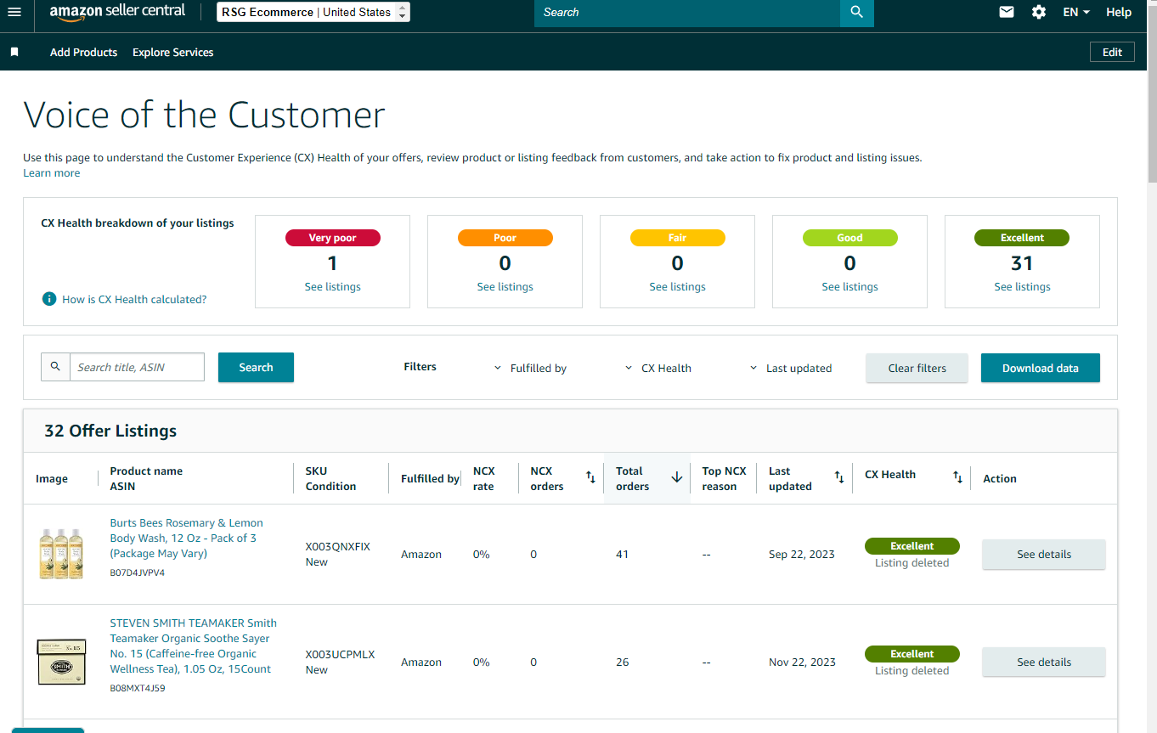See details for Burts Bees body wash
The width and height of the screenshot is (1157, 733).
[1044, 554]
